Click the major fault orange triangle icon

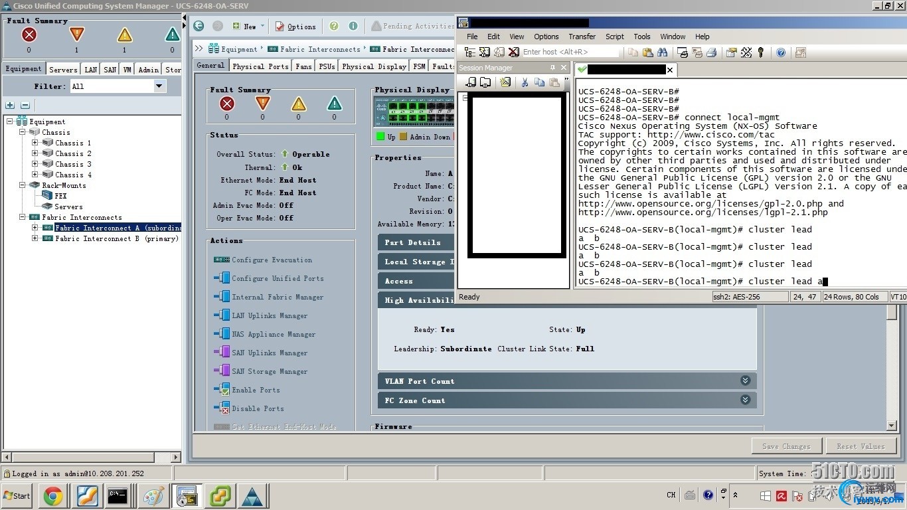76,35
